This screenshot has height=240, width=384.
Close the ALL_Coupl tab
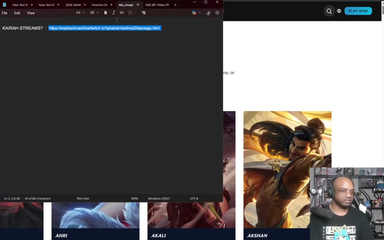tap(138, 5)
